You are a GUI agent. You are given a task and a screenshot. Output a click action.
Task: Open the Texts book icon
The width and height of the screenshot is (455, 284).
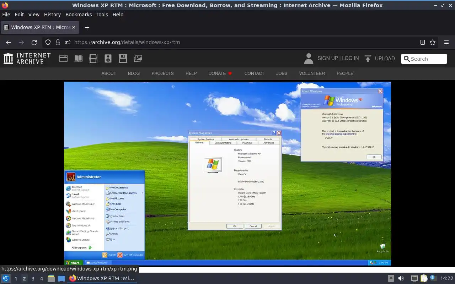tap(78, 59)
